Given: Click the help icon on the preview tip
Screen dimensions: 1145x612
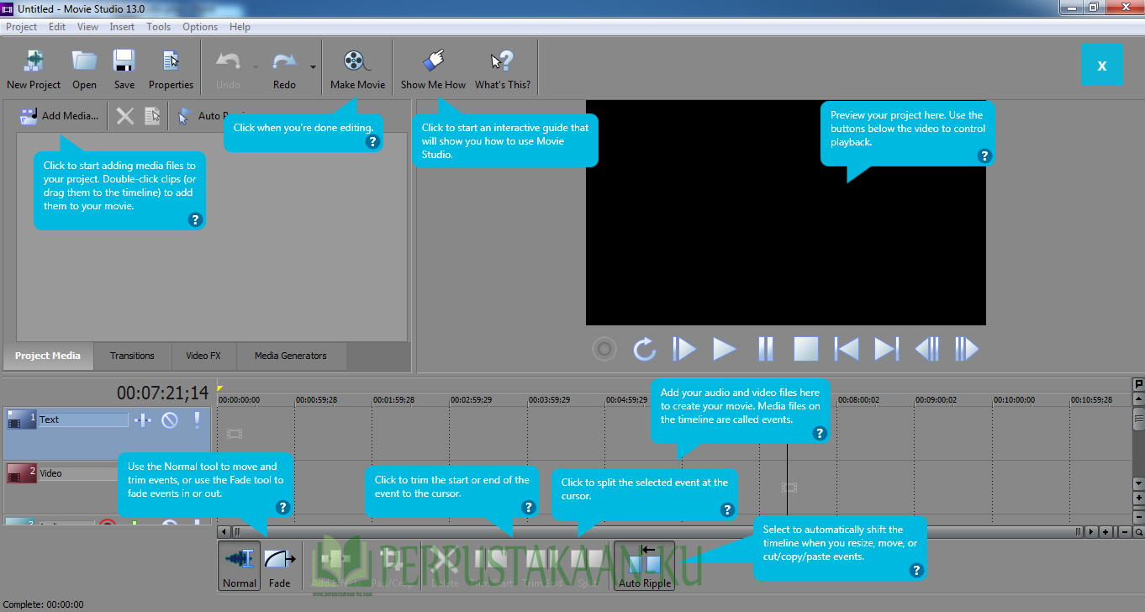Looking at the screenshot, I should click(985, 156).
